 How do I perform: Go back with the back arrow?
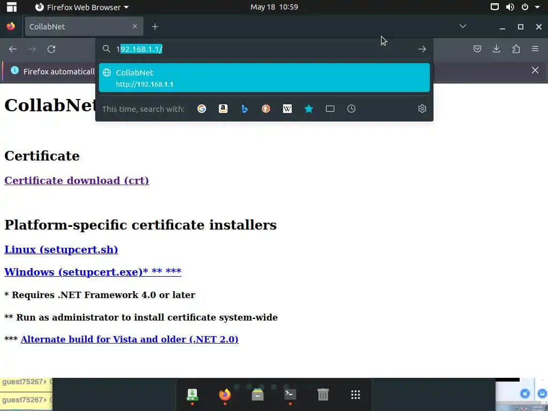click(x=13, y=49)
